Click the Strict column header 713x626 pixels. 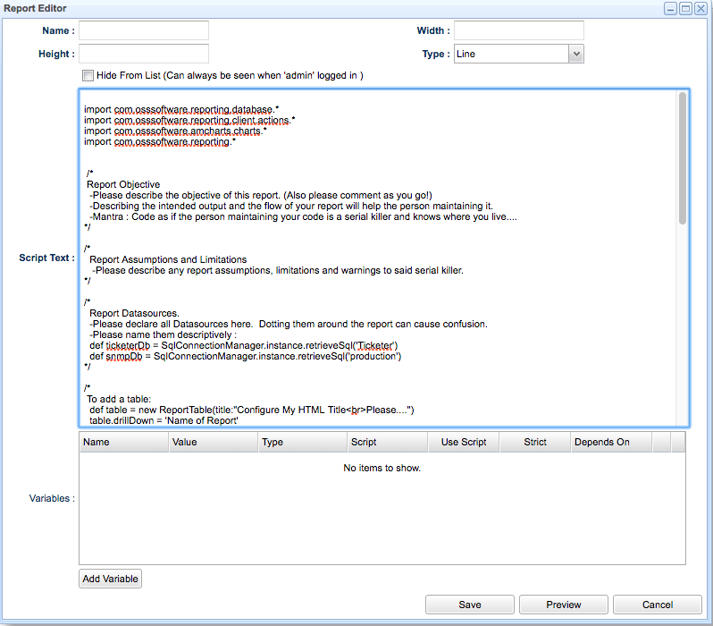click(534, 442)
